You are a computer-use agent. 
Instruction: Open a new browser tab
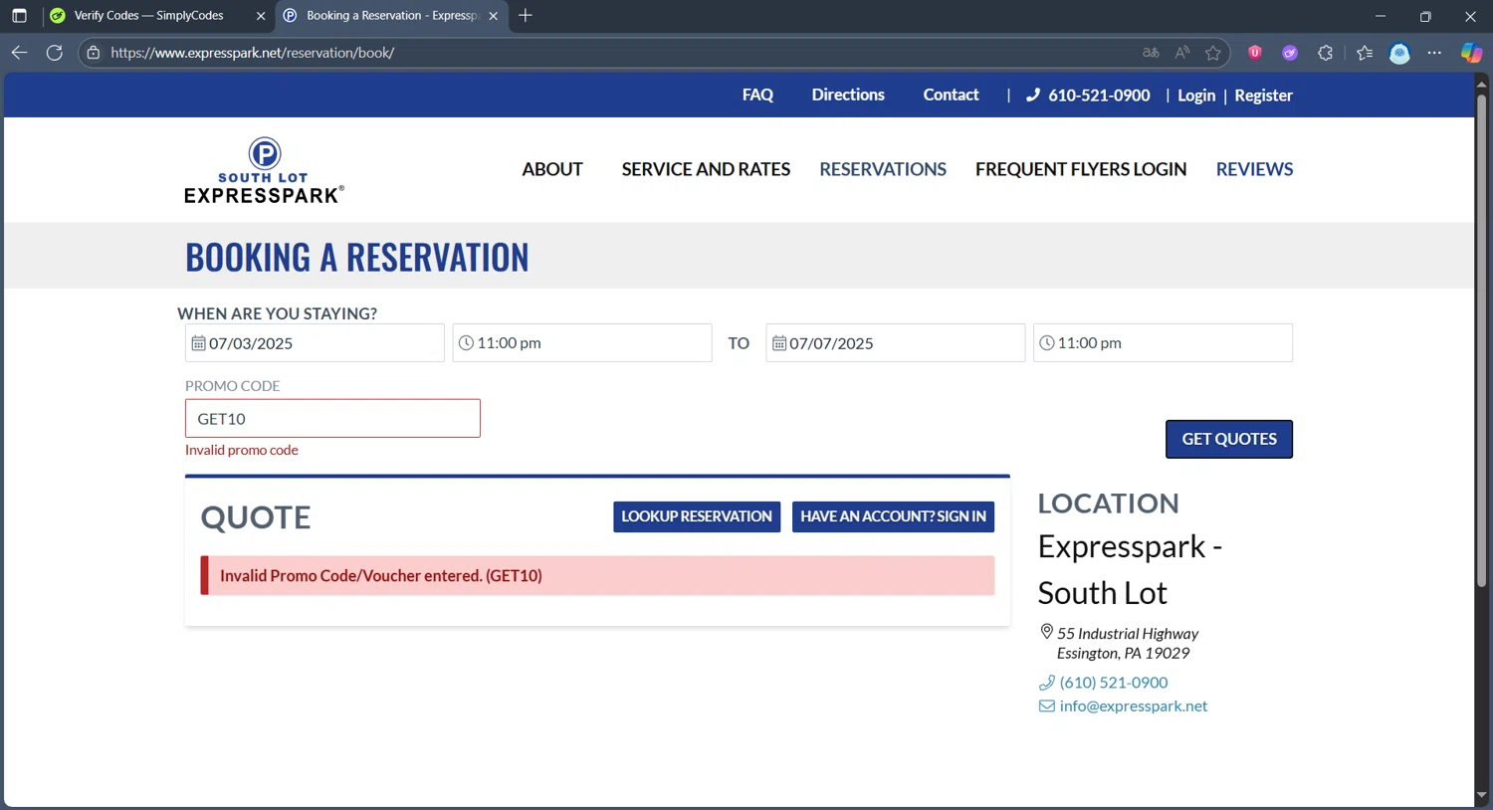click(526, 16)
